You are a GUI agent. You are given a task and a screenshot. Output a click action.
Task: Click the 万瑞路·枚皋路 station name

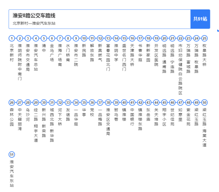197,59
